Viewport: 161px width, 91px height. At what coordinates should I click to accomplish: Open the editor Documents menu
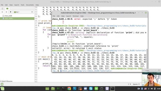click(x=30, y=5)
